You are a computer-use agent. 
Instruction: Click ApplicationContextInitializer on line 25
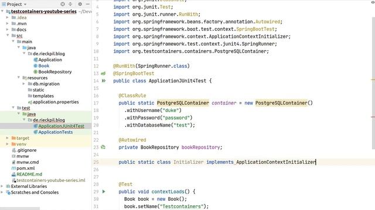[276, 162]
